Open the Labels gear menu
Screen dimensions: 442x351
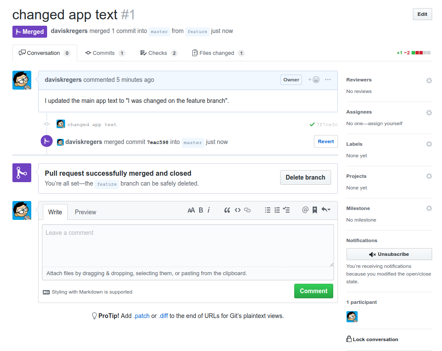(x=429, y=144)
